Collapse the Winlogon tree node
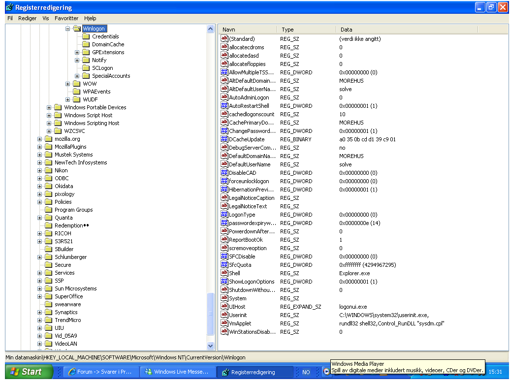The height and width of the screenshot is (384, 510). pyautogui.click(x=67, y=29)
